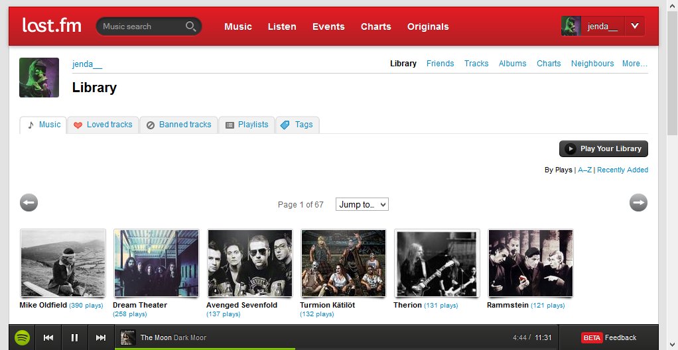Switch to the Playlists tab
The image size is (678, 350).
[247, 125]
